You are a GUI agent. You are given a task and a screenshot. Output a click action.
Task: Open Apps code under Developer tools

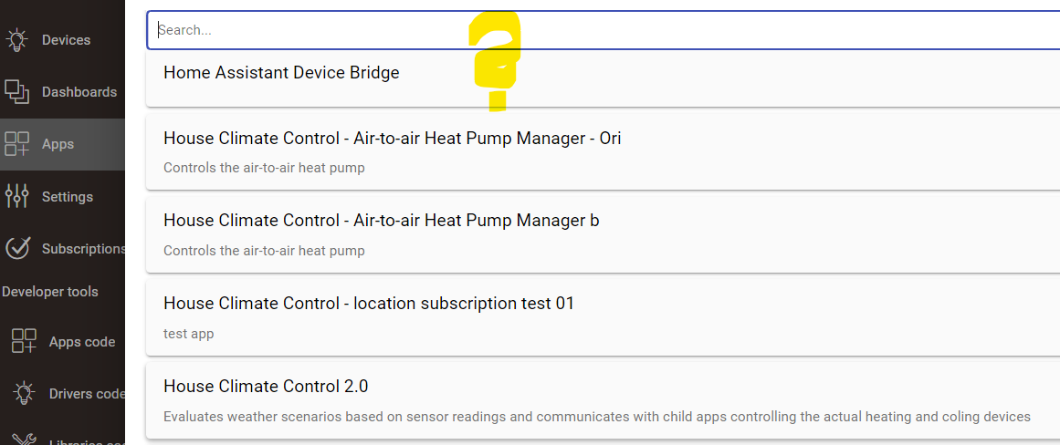(x=82, y=342)
